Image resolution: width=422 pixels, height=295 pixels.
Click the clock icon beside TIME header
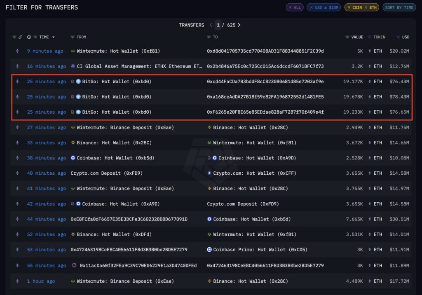coord(29,37)
